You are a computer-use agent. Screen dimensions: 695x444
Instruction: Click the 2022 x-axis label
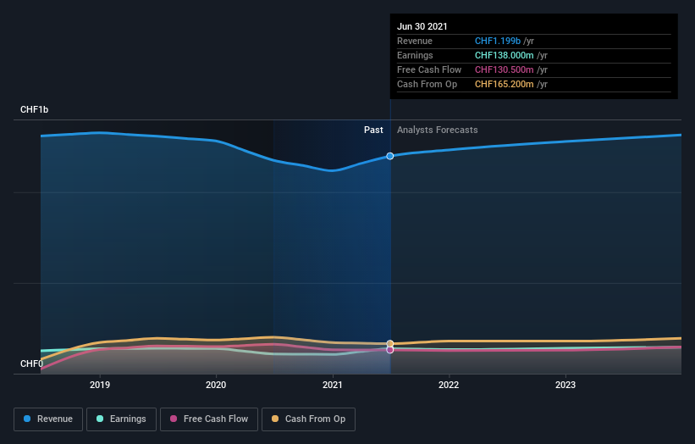click(449, 385)
